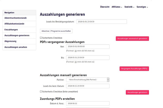Navigate to Abgrenzung in the sidebar
Image resolution: width=163 pixels, height=108 pixels.
pyautogui.click(x=11, y=41)
